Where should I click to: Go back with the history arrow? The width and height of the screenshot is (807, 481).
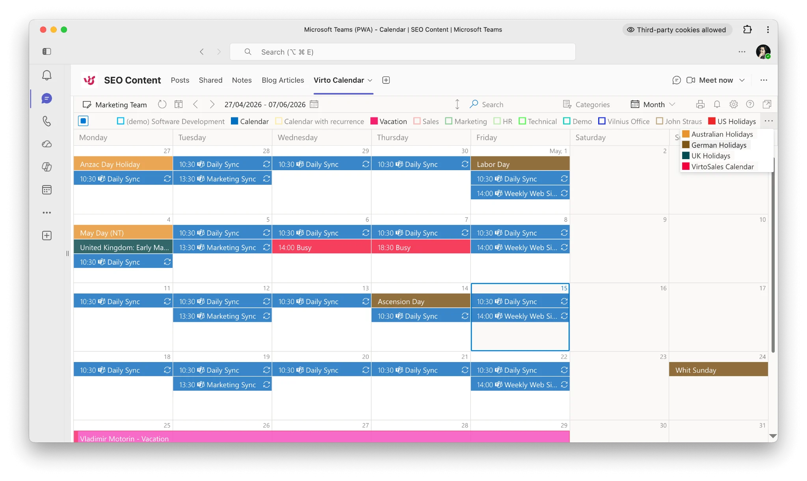(202, 52)
